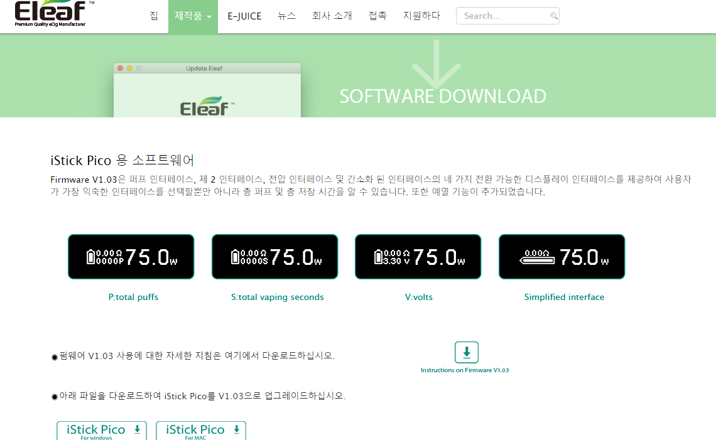Go to the 뉴스 news page
716x440 pixels.
pyautogui.click(x=286, y=16)
